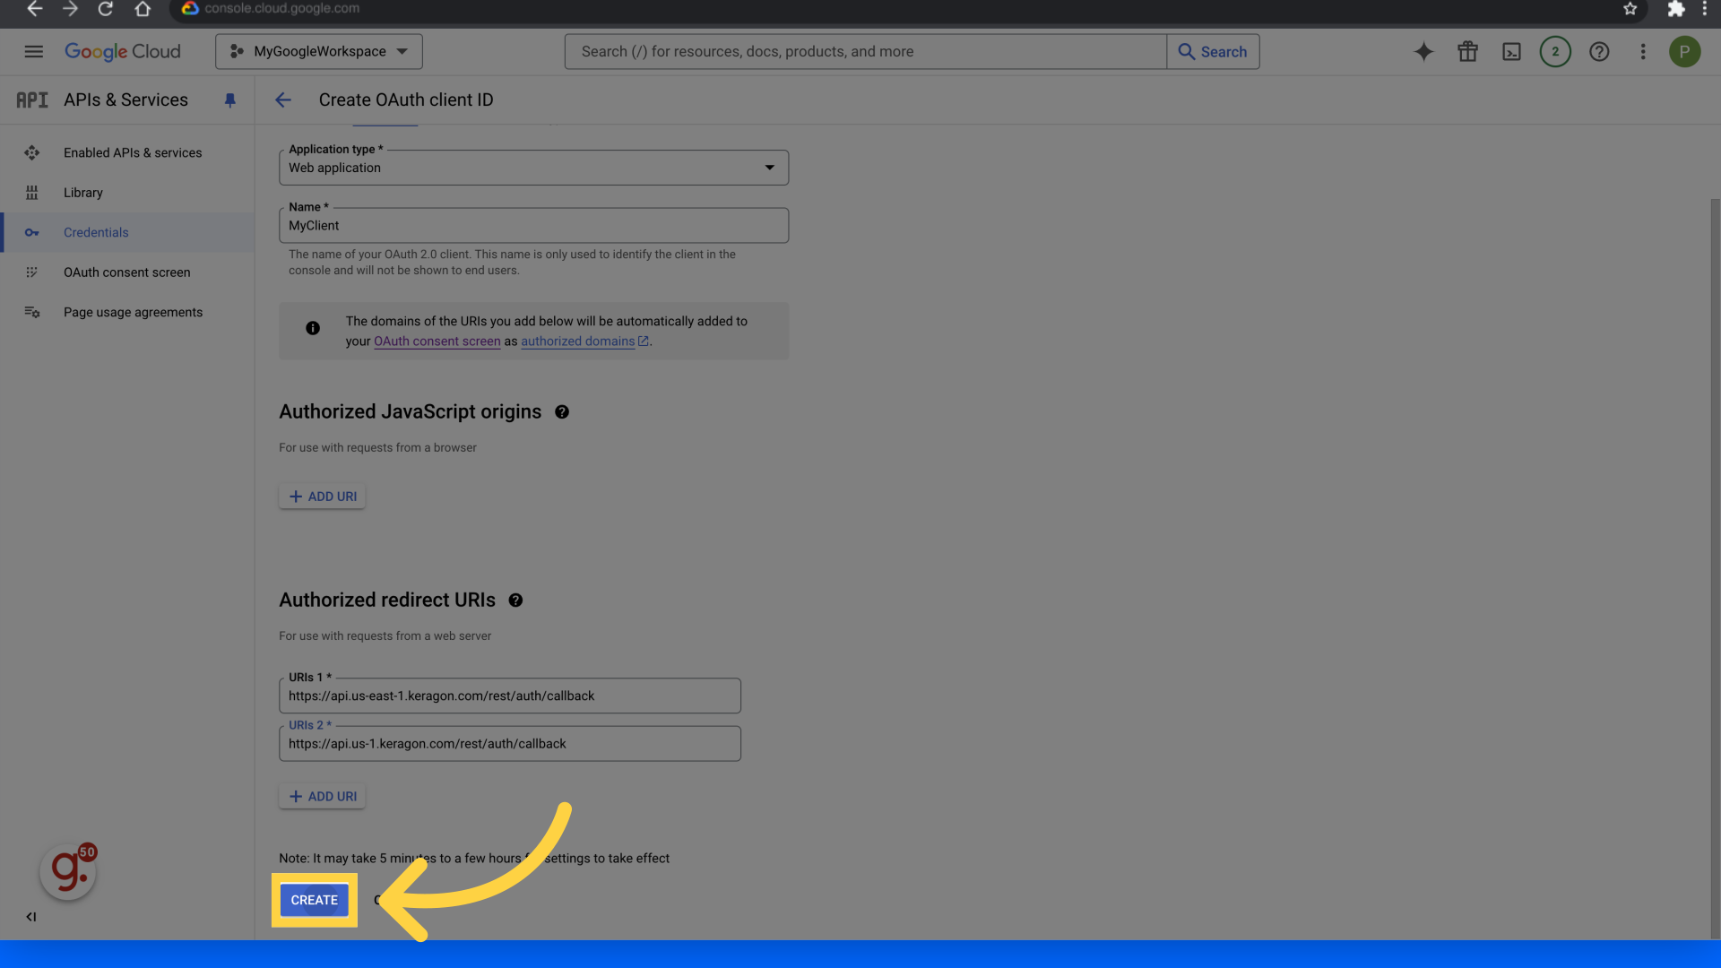The image size is (1721, 968).
Task: Open the Library page
Action: (x=83, y=193)
